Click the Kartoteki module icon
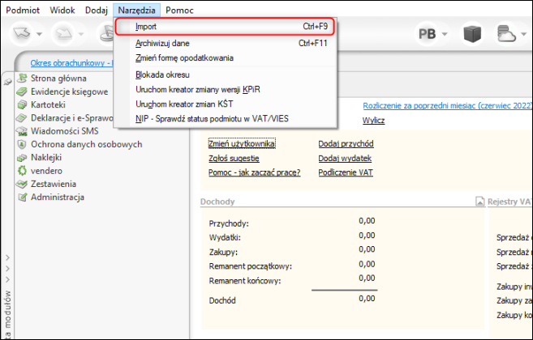This screenshot has width=533, height=340. tap(22, 105)
